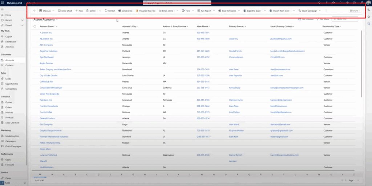The height and width of the screenshot is (186, 372).
Task: Expand the Recent section in sidebar
Action: (22, 20)
